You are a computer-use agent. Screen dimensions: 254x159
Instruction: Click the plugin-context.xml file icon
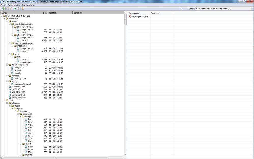(x=12, y=84)
